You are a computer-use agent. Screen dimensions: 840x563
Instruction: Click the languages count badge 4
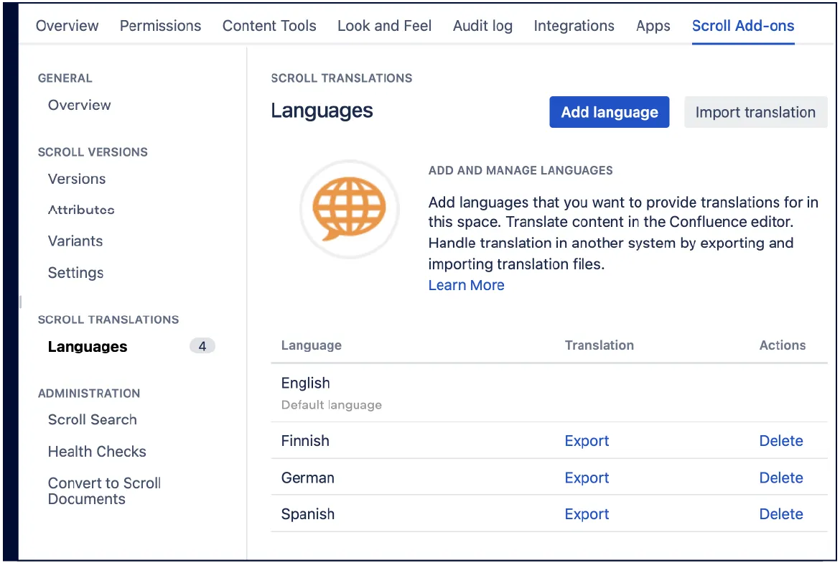coord(202,346)
